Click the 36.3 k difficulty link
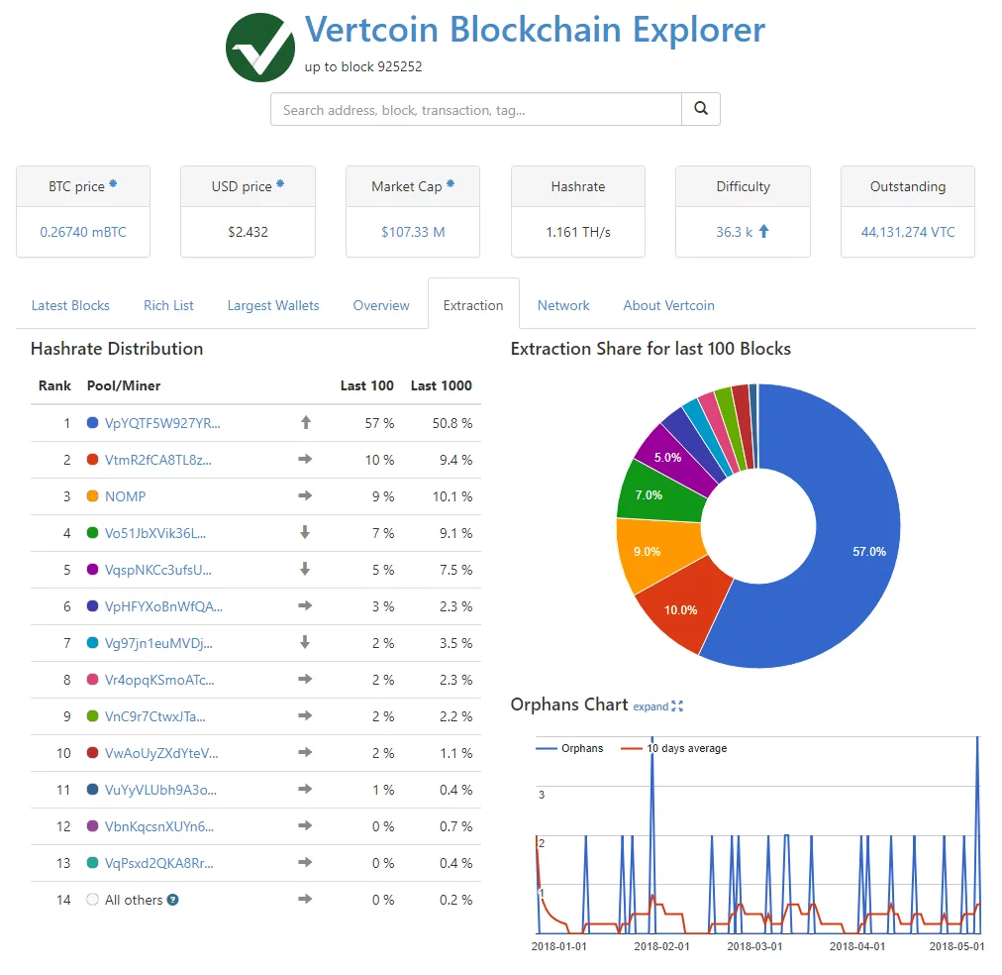Image resolution: width=1002 pixels, height=975 pixels. coord(734,232)
